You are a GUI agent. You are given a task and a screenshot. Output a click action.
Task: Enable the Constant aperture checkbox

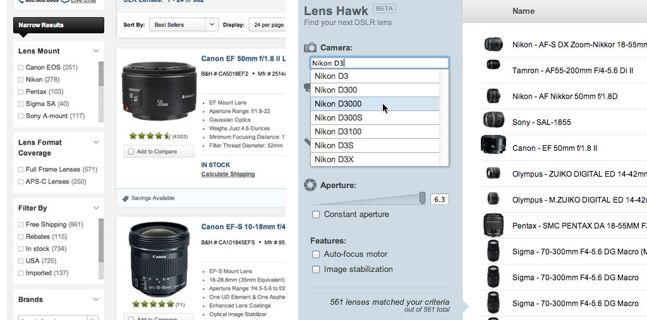pos(316,215)
